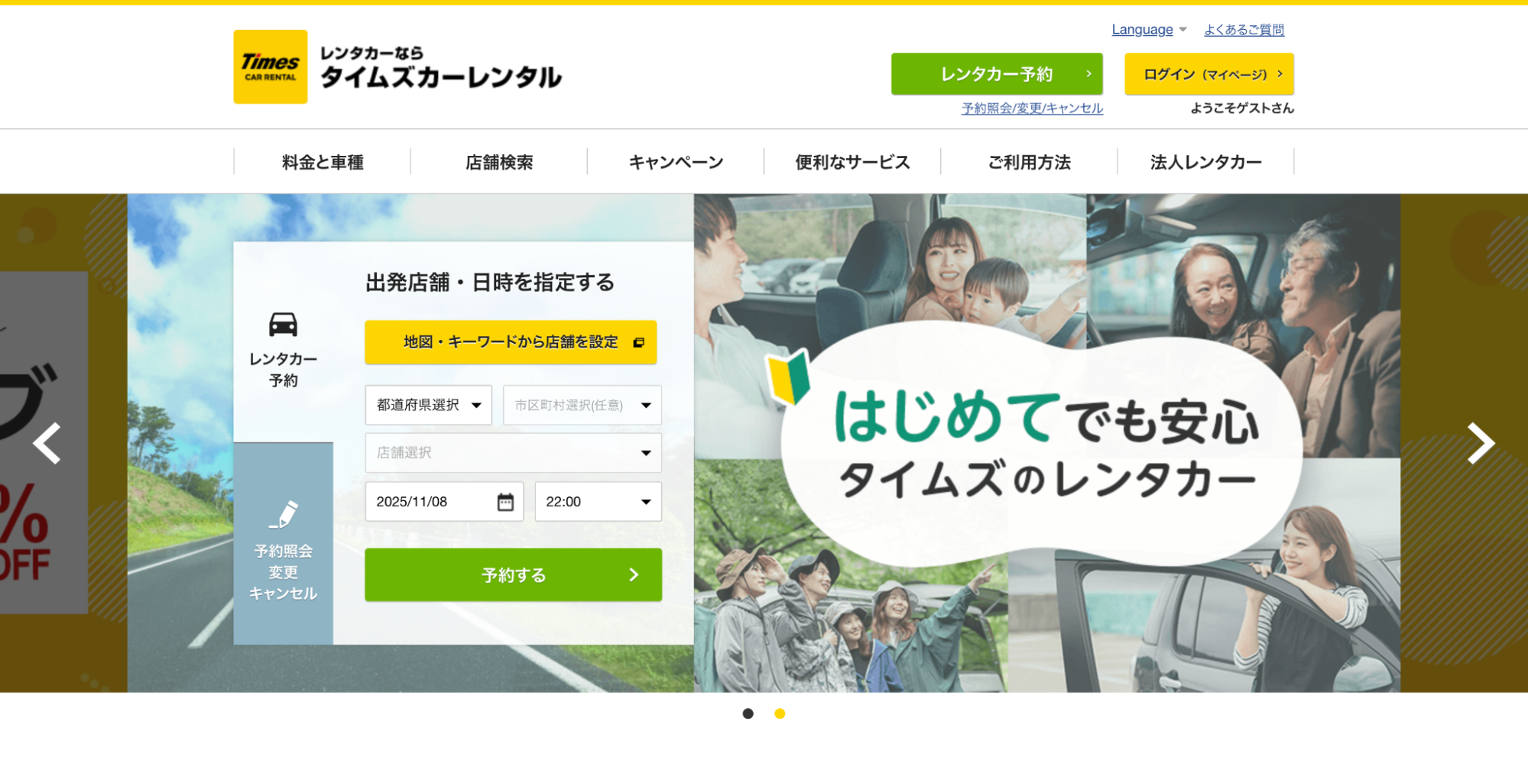Select the first black carousel dot

click(748, 713)
